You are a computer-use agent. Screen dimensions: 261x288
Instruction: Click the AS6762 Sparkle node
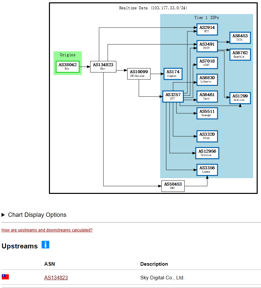240,55
